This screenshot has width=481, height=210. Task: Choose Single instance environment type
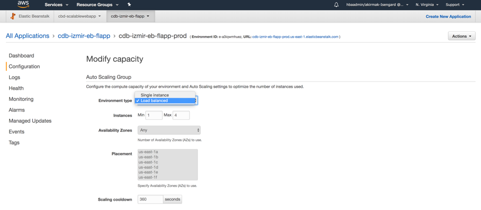point(165,95)
